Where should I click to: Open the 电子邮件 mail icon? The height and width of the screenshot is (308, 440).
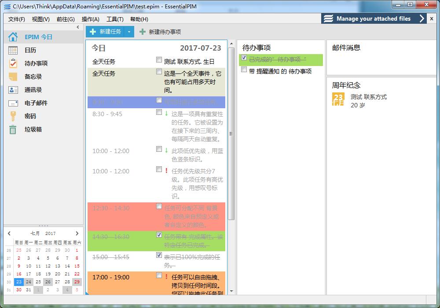click(x=13, y=103)
